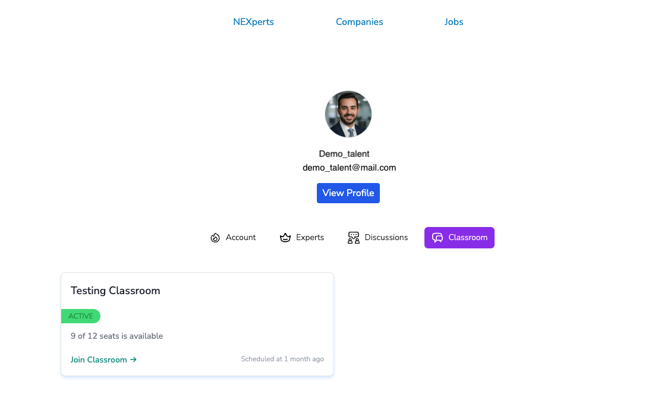Click the Testing Classroom card title
The height and width of the screenshot is (413, 661).
115,291
